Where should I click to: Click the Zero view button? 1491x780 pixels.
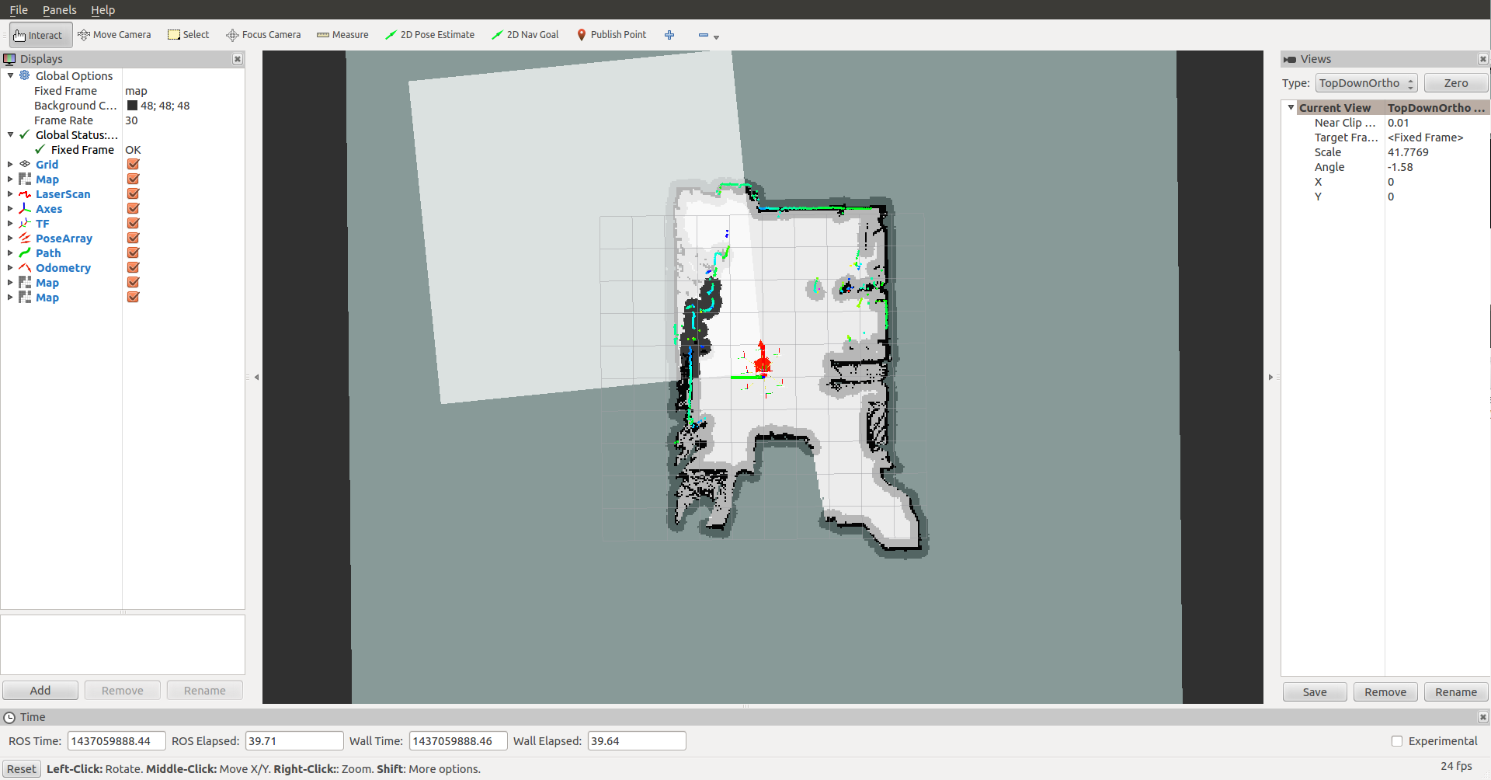point(1456,83)
